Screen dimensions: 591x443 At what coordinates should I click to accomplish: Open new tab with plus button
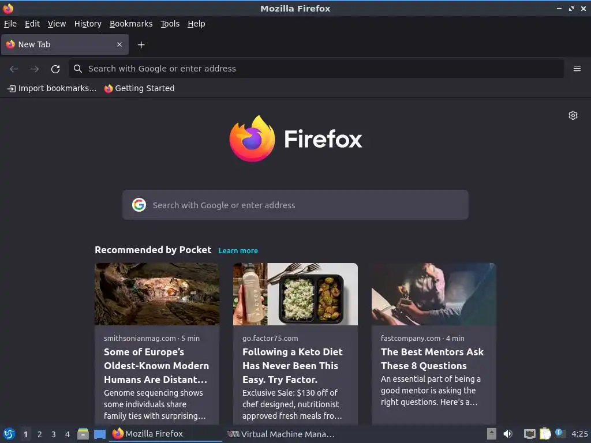point(141,45)
